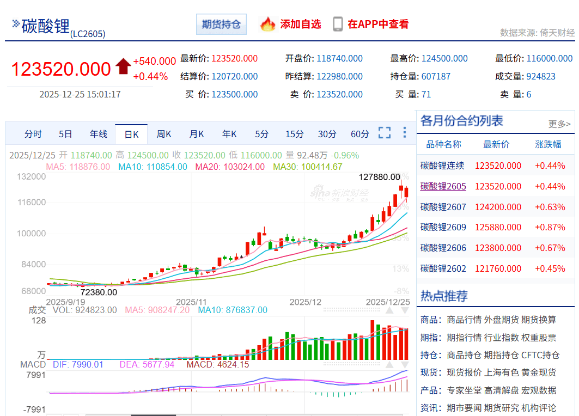Click the 期货持仓 button
579x416 pixels.
click(x=221, y=25)
